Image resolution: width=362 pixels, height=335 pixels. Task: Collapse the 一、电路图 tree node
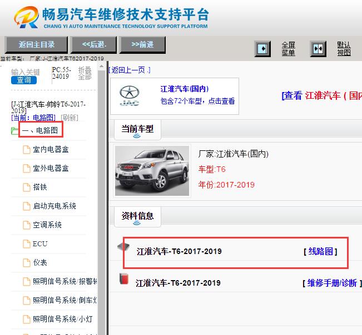coord(41,130)
